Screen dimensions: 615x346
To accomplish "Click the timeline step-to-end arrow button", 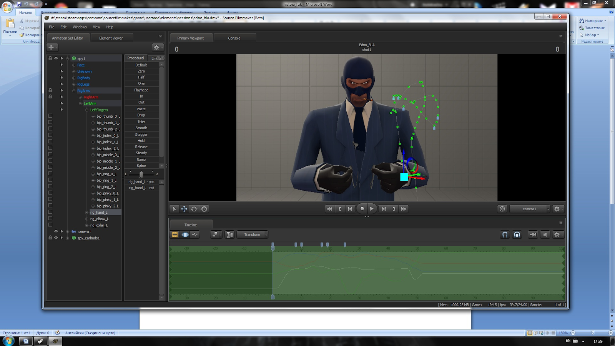I will (x=533, y=235).
